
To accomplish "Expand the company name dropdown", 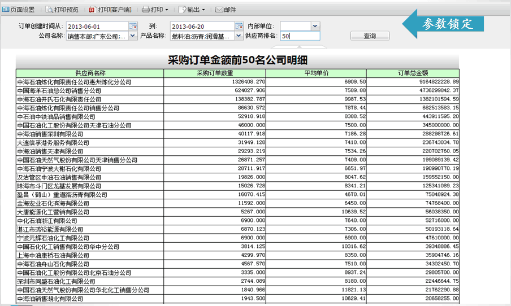I will point(133,36).
